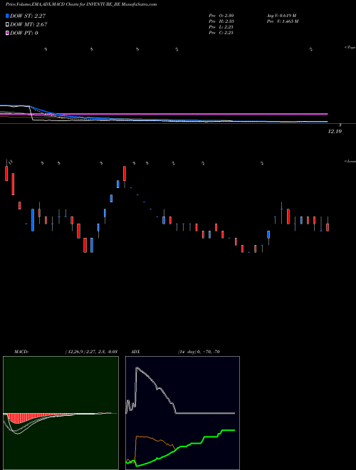Click the 'ADX' panel label

coord(135,352)
